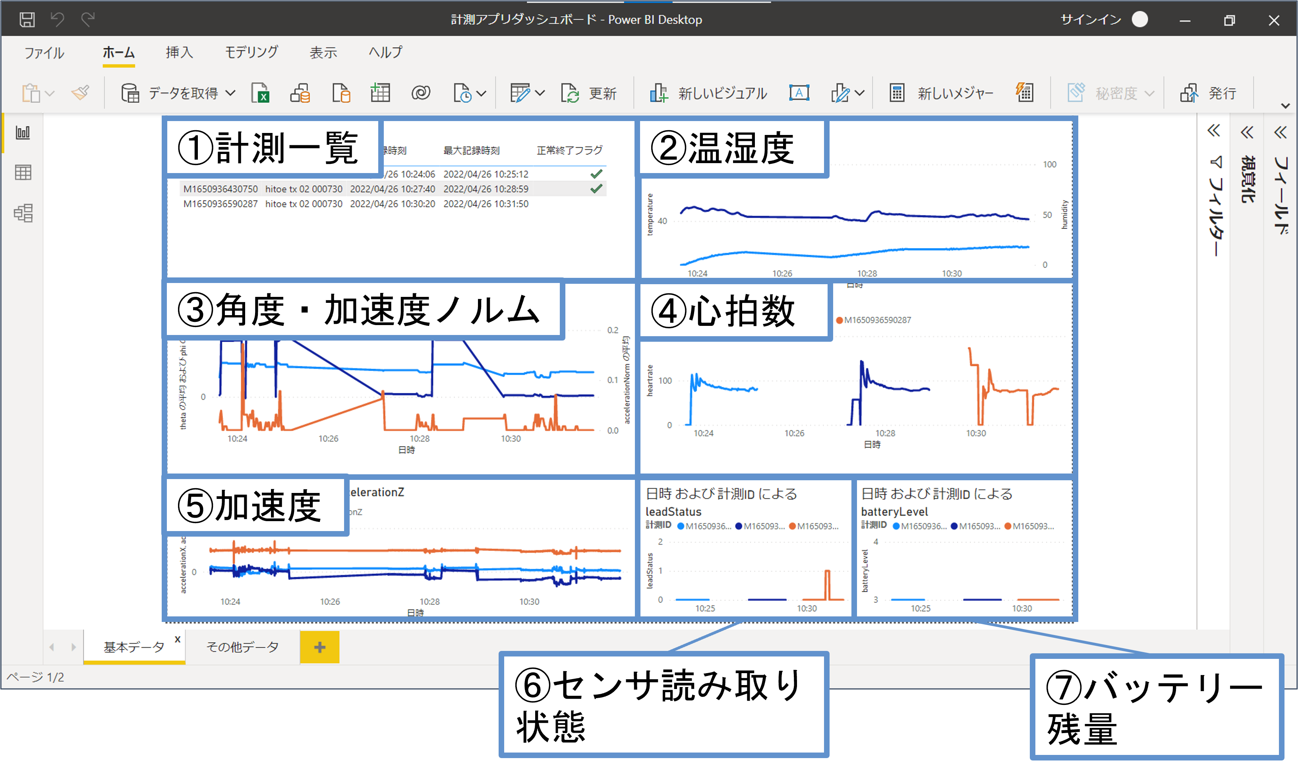Click first blue legend swatch in leadStatus chart
1298x770 pixels.
click(x=681, y=526)
